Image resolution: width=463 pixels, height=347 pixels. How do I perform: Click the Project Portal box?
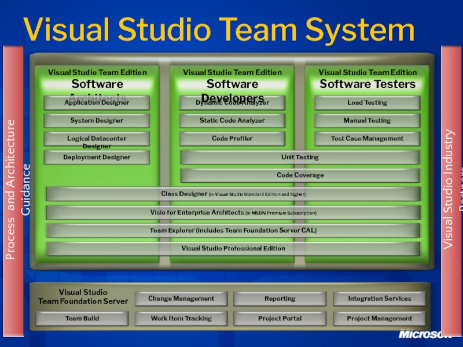pos(280,319)
